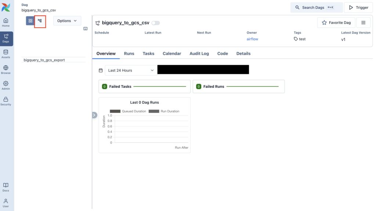This screenshot has height=211, width=376.
Task: Click the keyboard shortcuts icon
Action: click(x=86, y=29)
